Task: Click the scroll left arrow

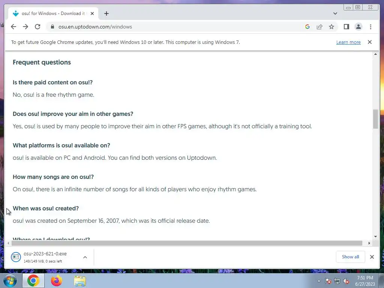Action: [x=8, y=243]
